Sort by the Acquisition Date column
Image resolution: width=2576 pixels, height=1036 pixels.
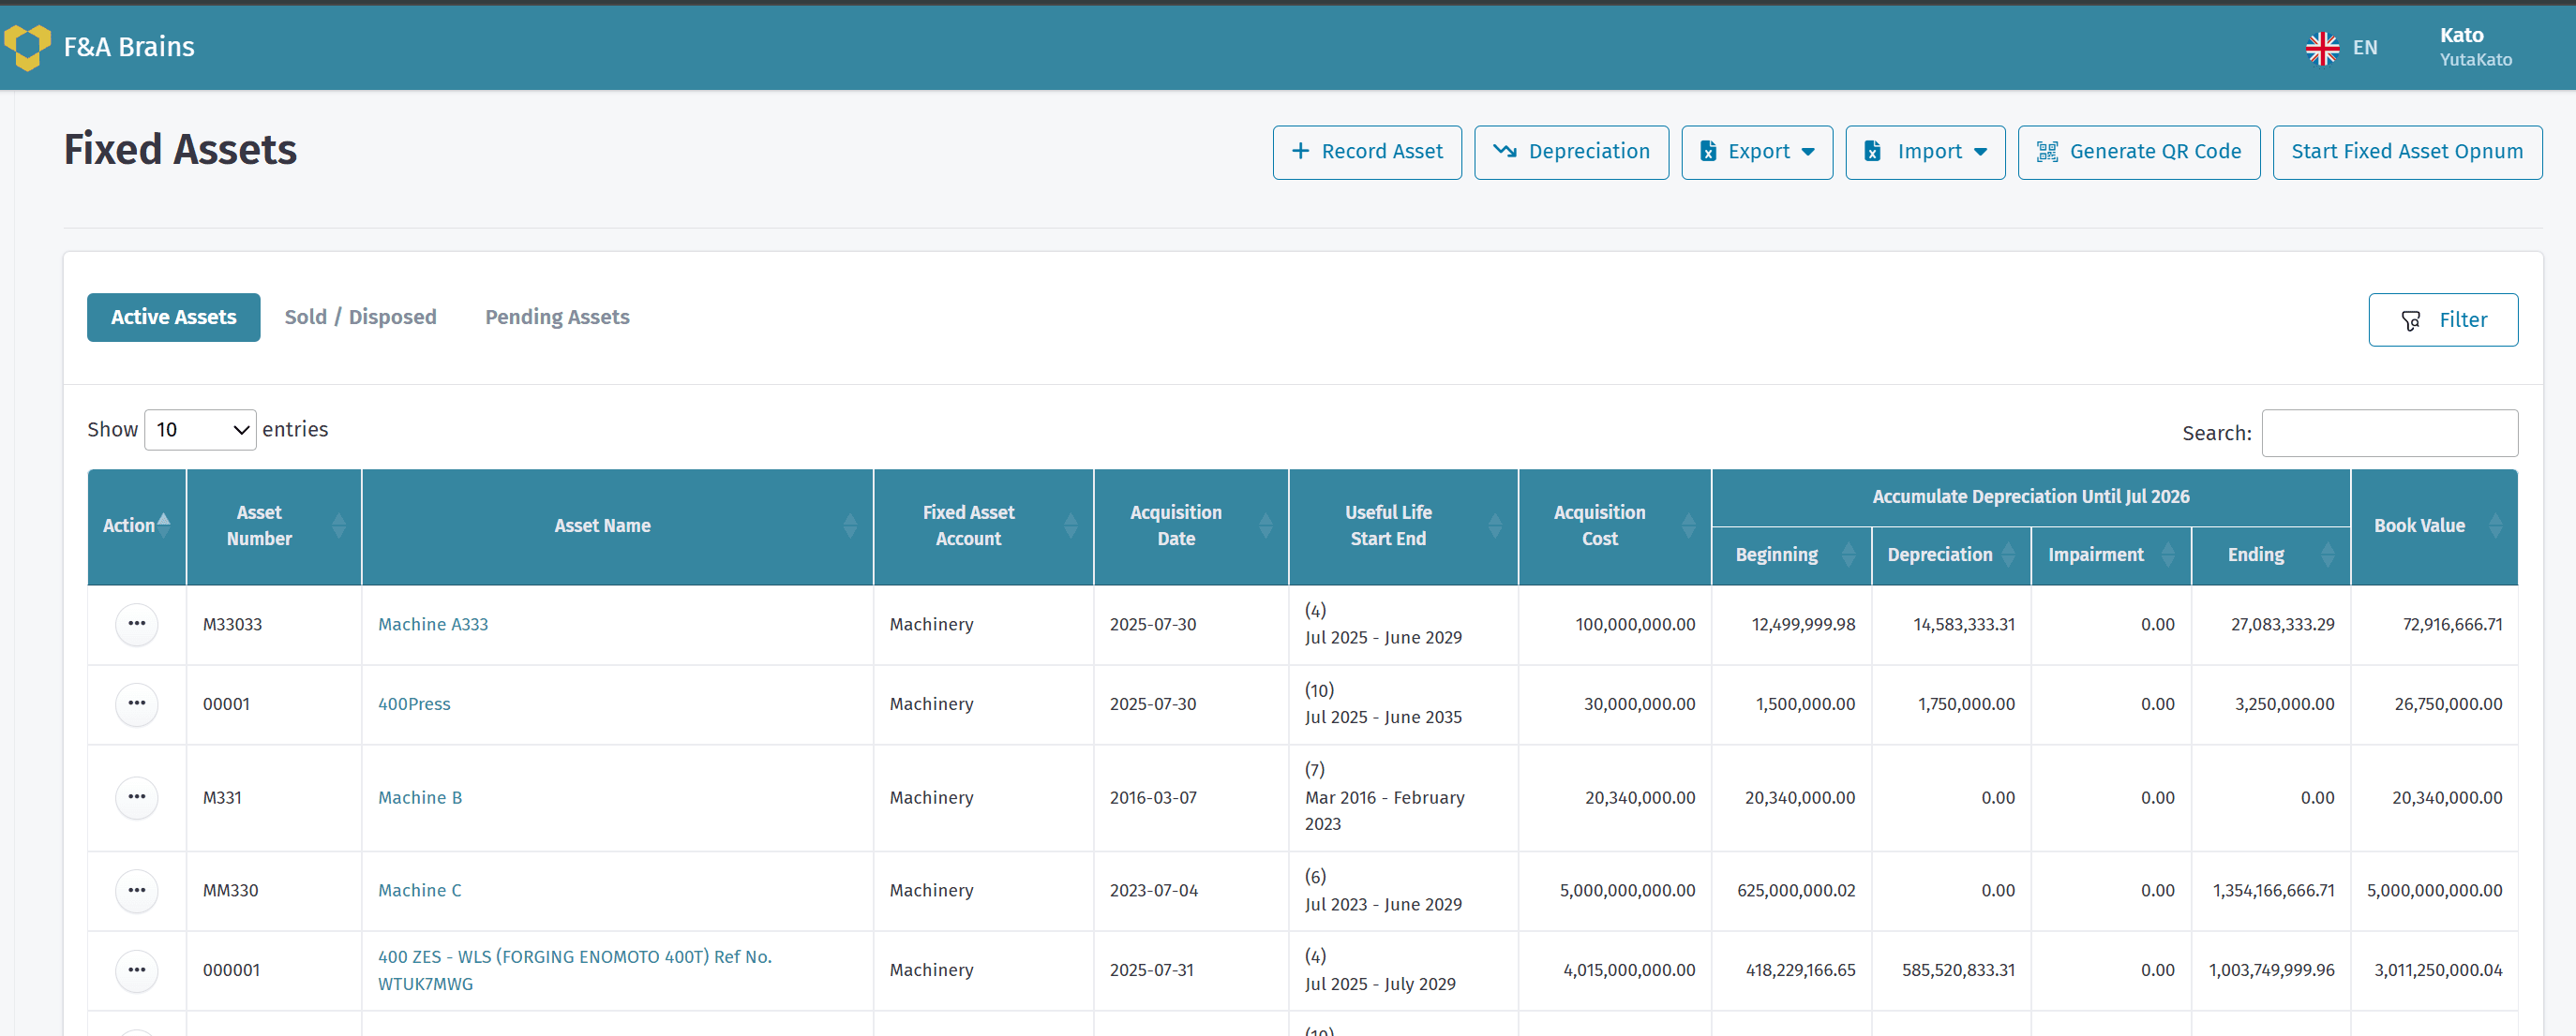pos(1266,525)
